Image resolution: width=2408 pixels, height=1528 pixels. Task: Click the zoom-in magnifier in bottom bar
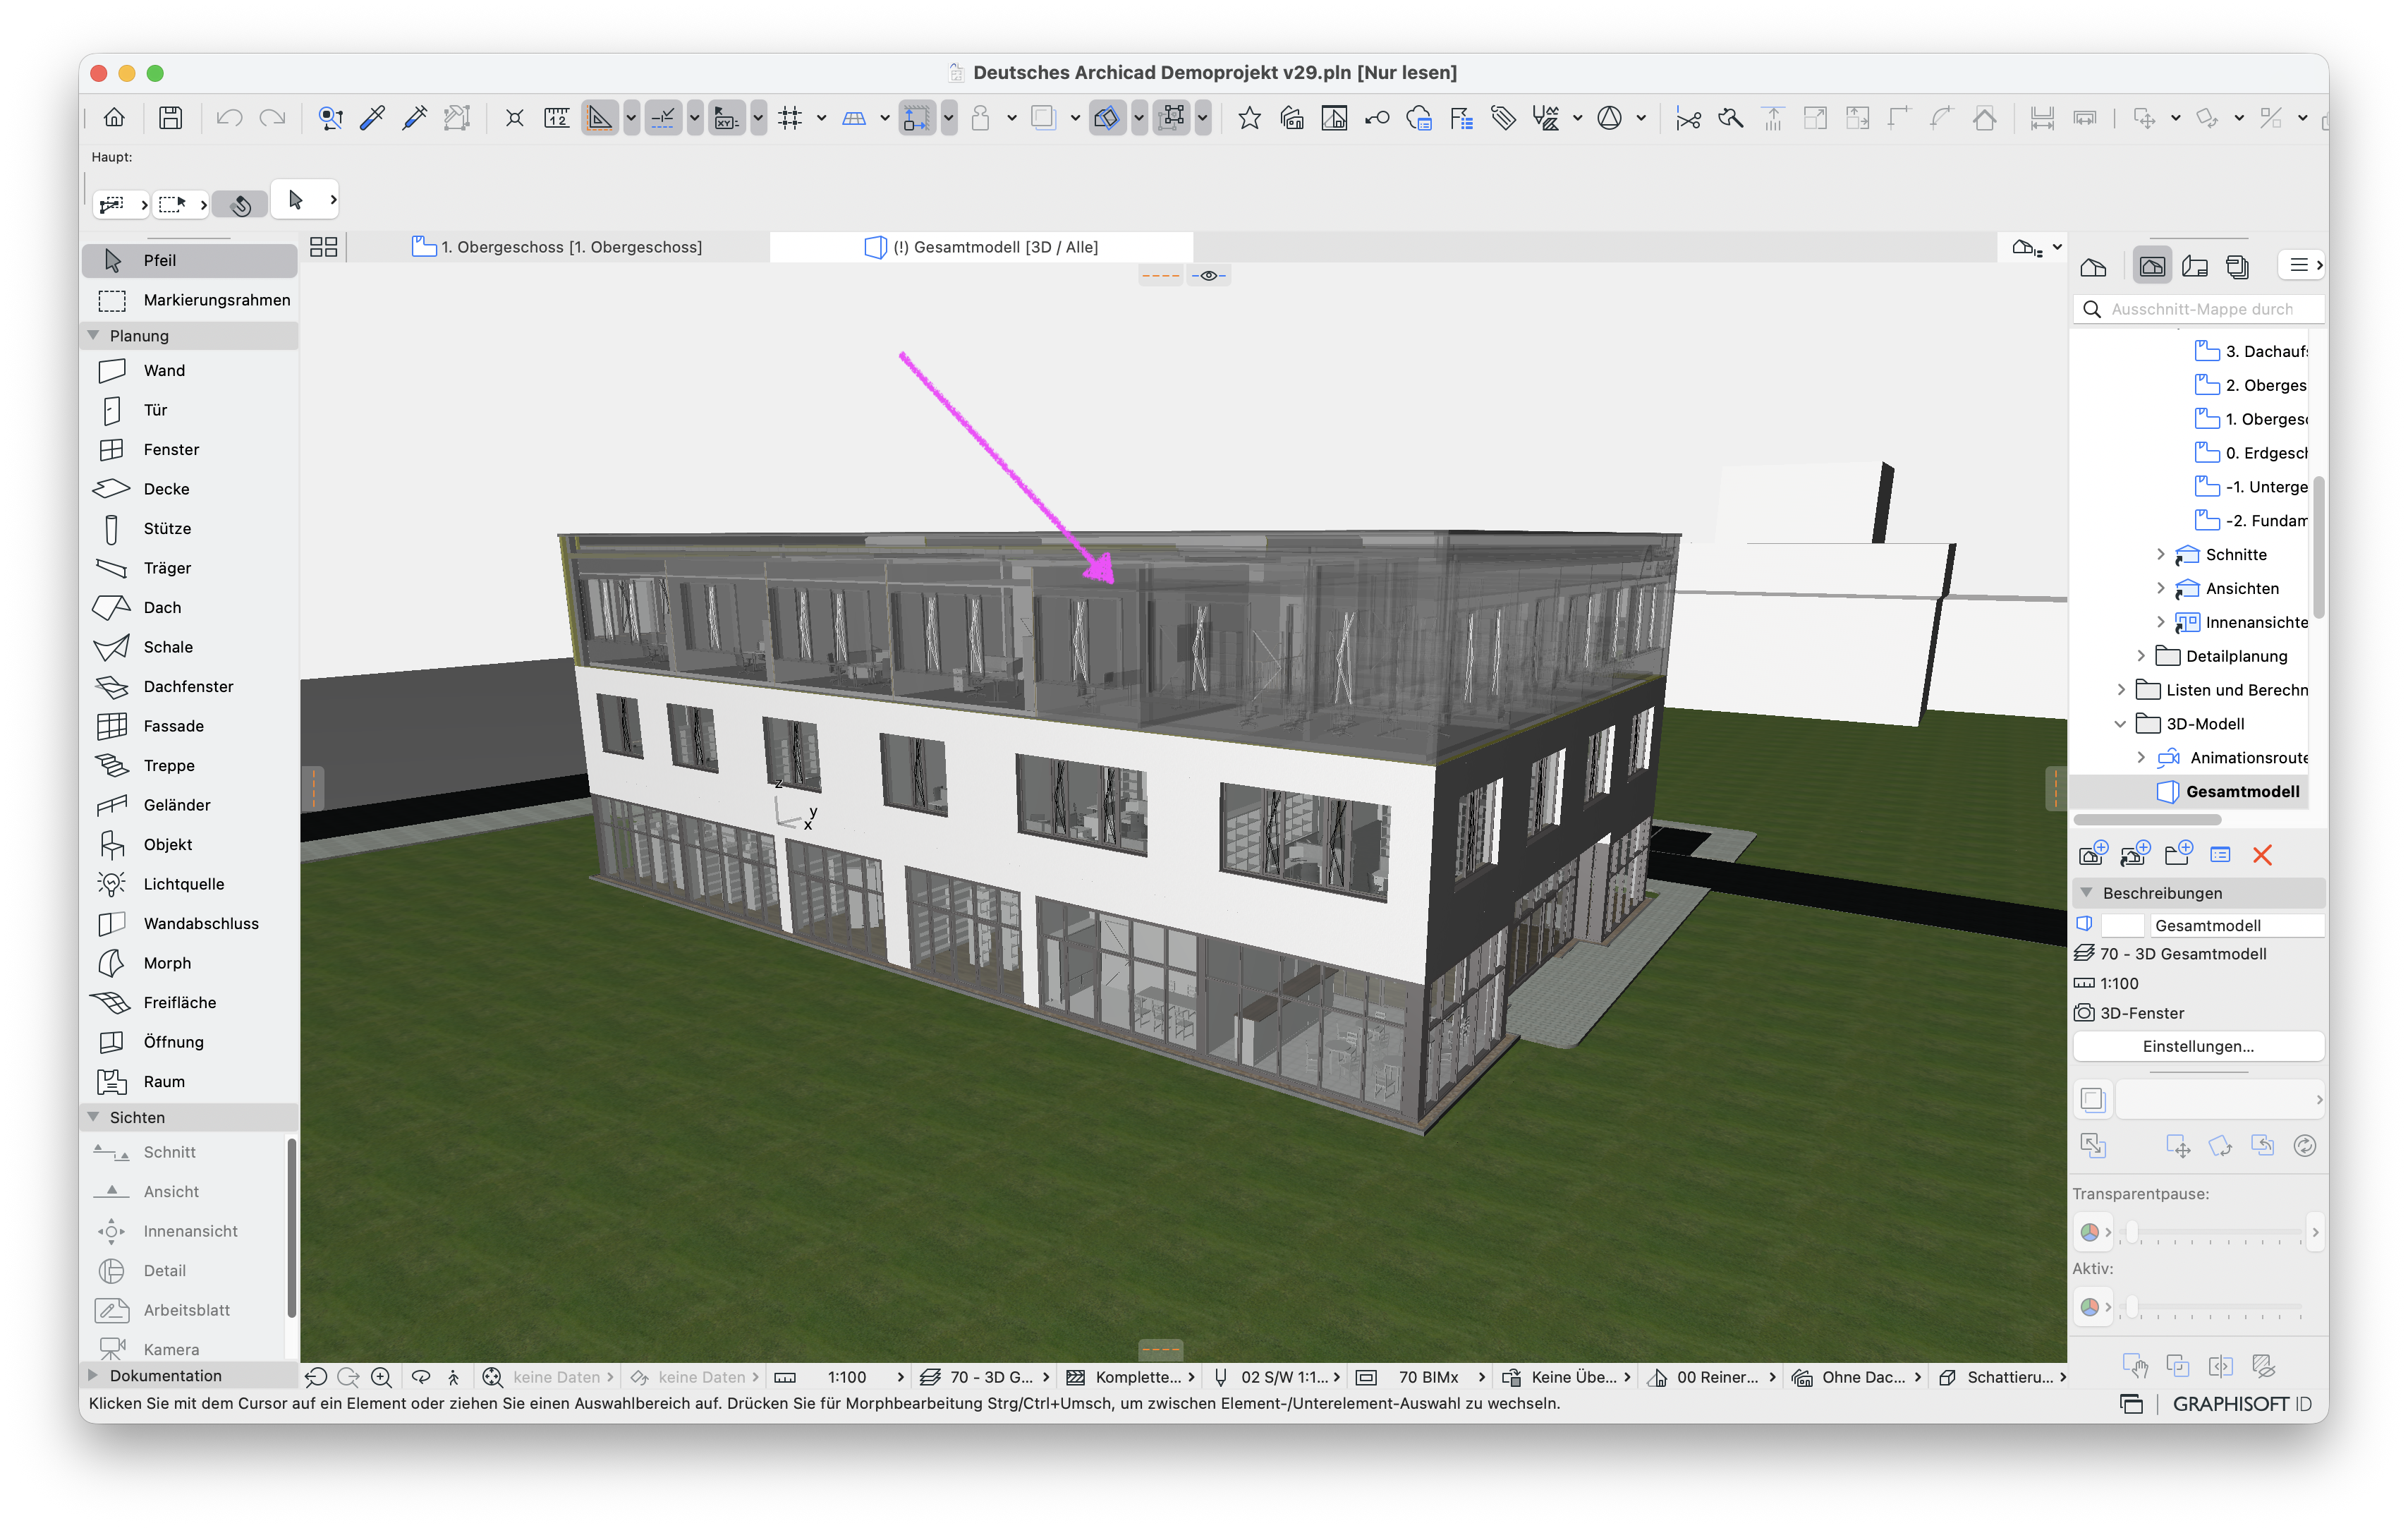(381, 1377)
